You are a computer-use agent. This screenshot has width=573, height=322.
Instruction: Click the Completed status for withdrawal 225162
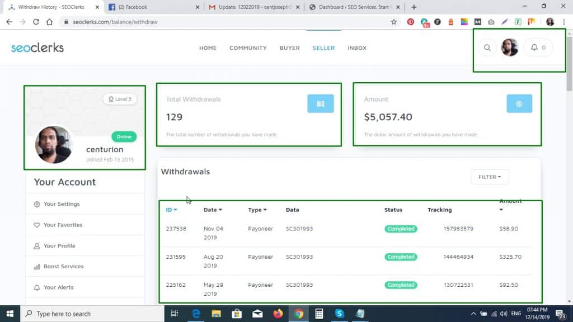point(401,285)
